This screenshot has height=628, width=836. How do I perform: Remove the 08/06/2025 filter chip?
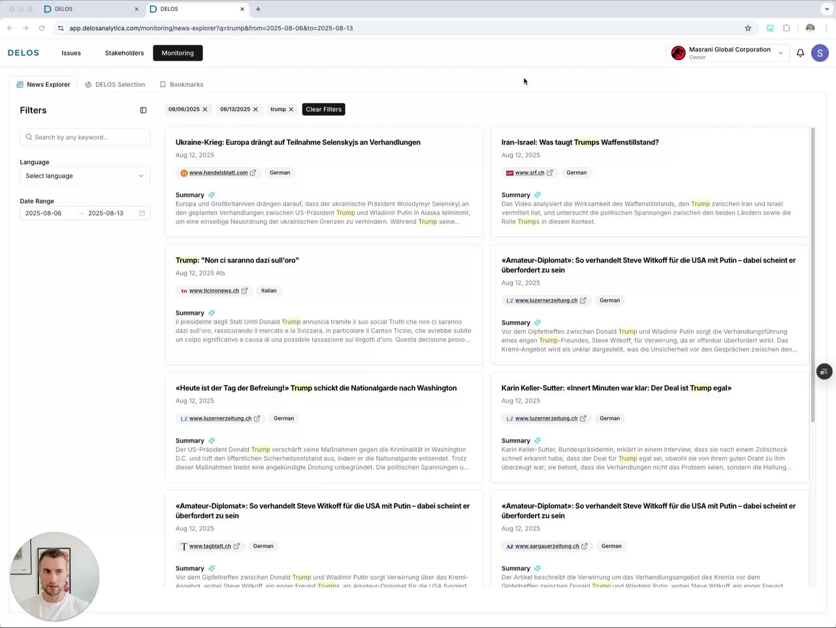[205, 110]
